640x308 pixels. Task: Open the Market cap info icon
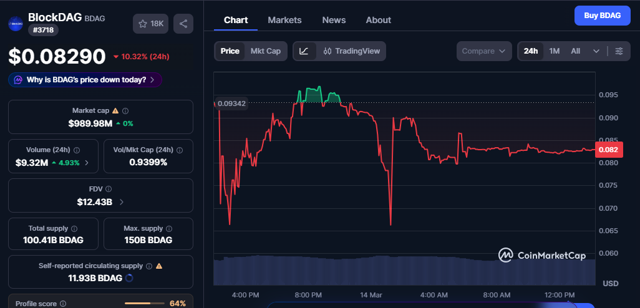[x=126, y=110]
